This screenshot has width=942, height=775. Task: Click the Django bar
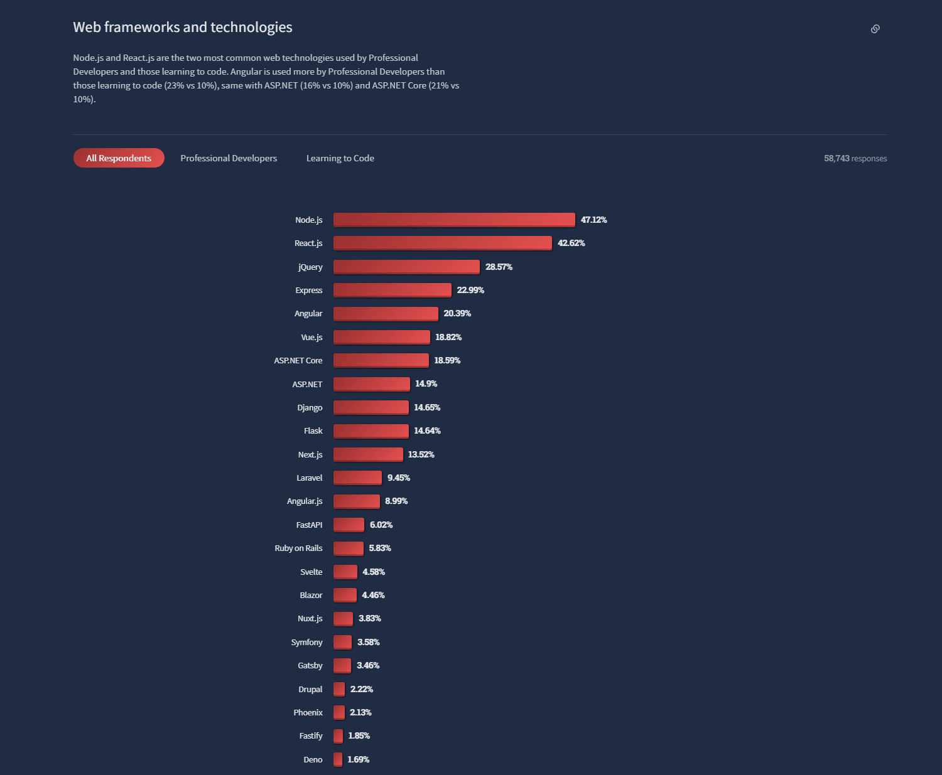pos(371,407)
